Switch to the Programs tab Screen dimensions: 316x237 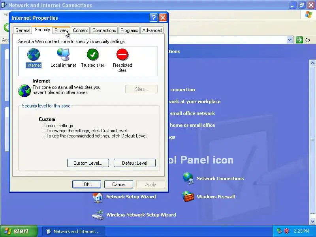tap(129, 30)
